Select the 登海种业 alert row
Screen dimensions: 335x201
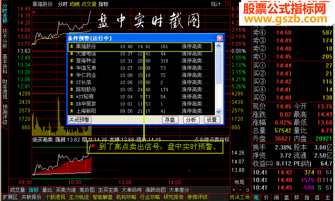tap(141, 61)
